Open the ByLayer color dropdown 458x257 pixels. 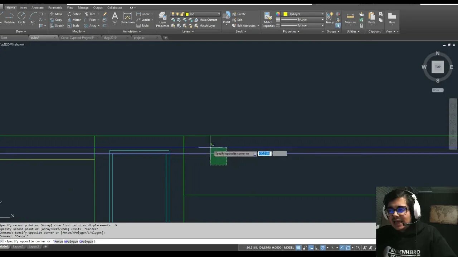[304, 14]
